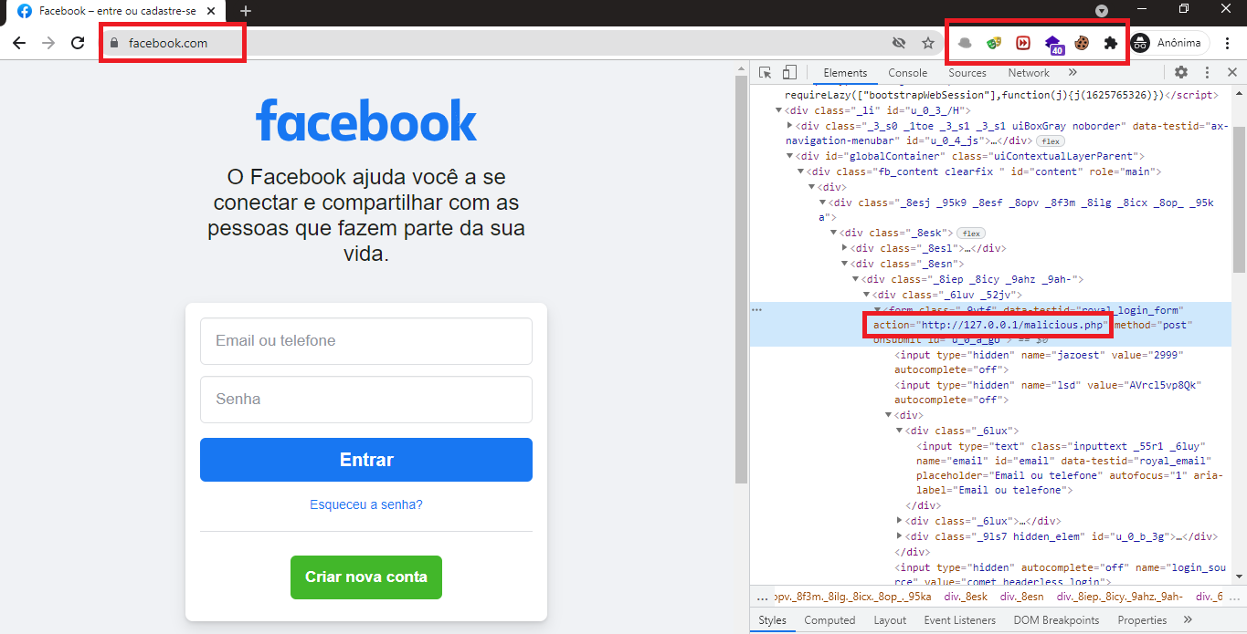Click the flex badge on the navigation-menubar div
Image resolution: width=1247 pixels, height=634 pixels.
(1050, 141)
